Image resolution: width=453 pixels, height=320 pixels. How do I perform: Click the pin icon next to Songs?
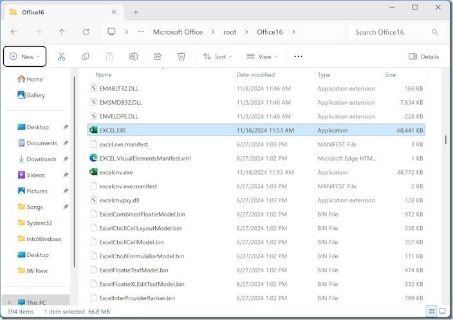(x=66, y=207)
